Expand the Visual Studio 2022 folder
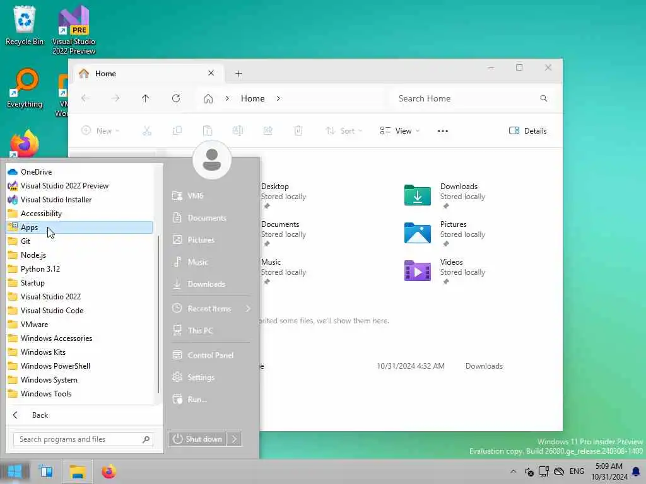646x484 pixels. tap(79, 297)
